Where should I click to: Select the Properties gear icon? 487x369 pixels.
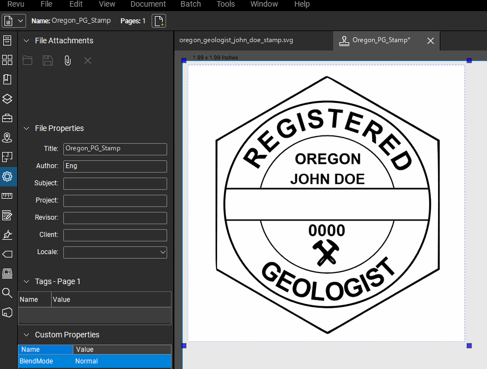pos(7,176)
